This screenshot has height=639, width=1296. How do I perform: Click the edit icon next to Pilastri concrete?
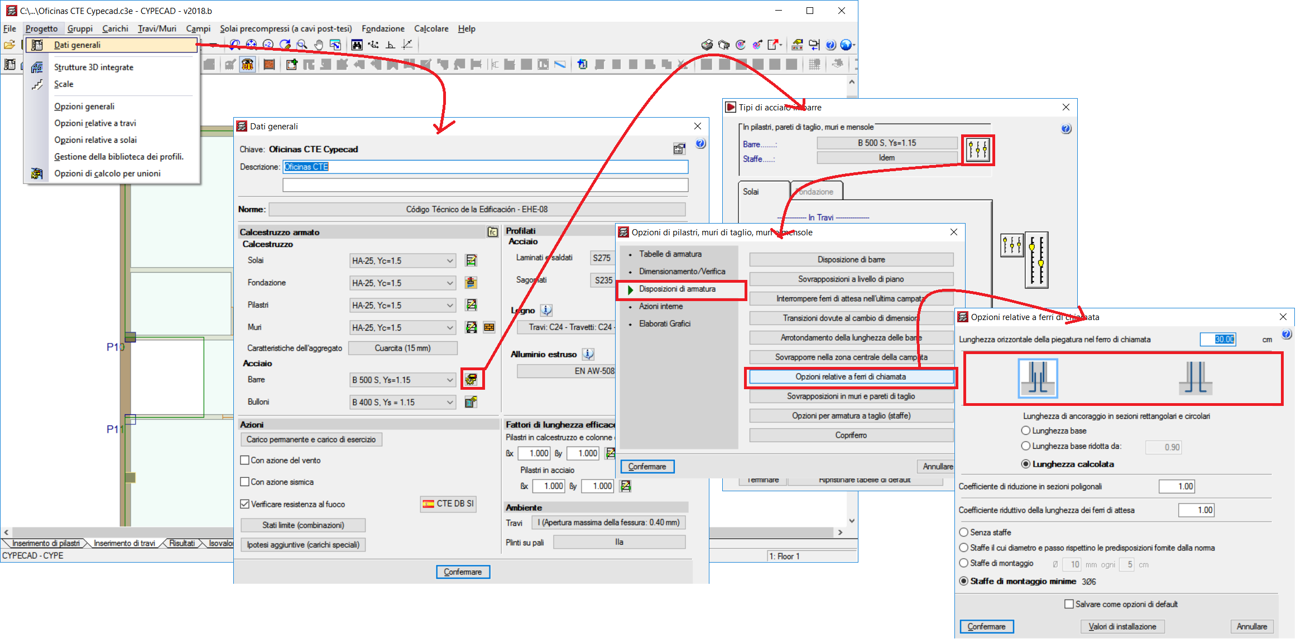click(x=471, y=305)
